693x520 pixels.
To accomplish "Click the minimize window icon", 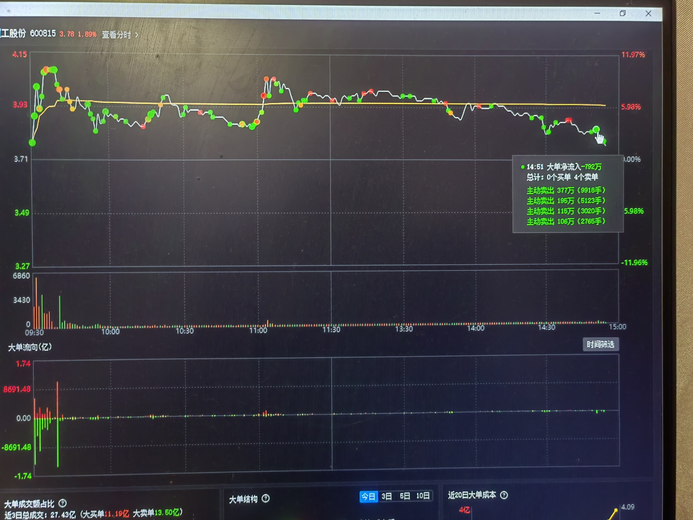I will click(x=597, y=13).
